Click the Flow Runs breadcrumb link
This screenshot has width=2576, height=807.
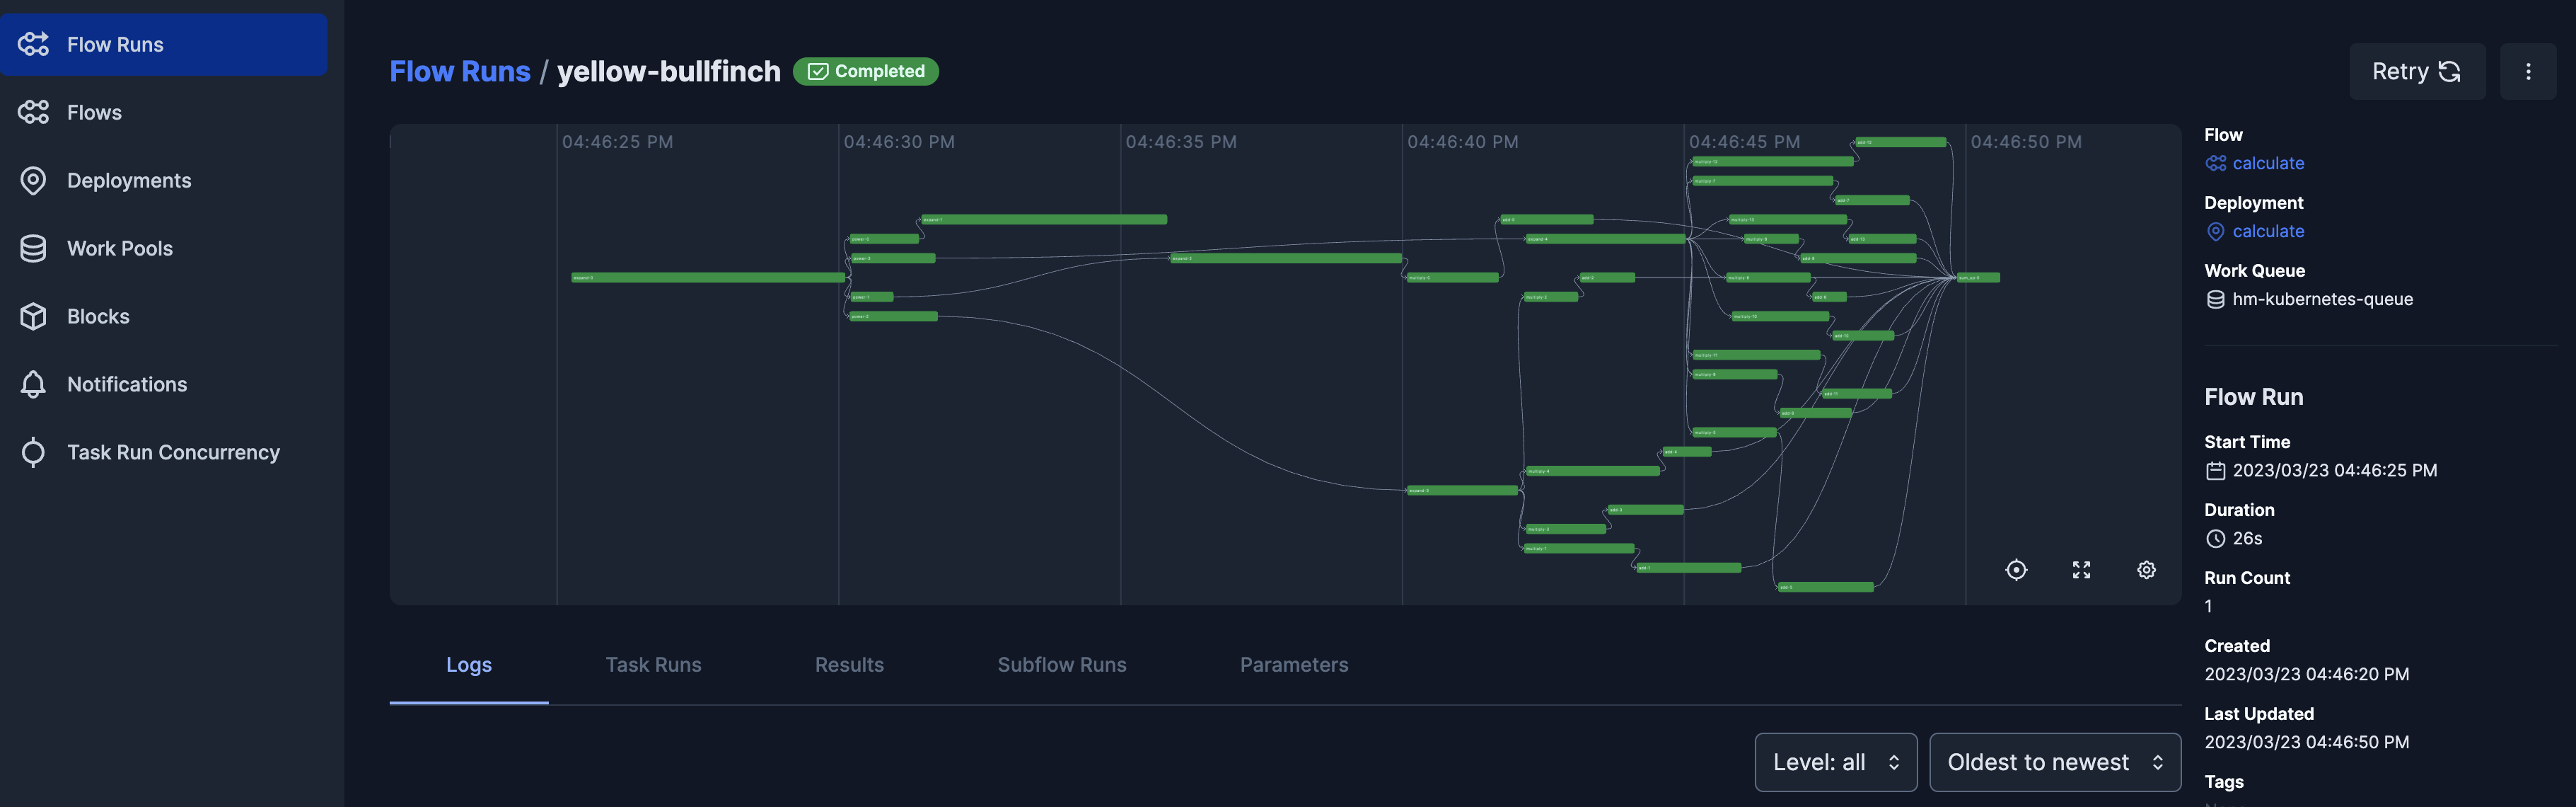point(459,71)
